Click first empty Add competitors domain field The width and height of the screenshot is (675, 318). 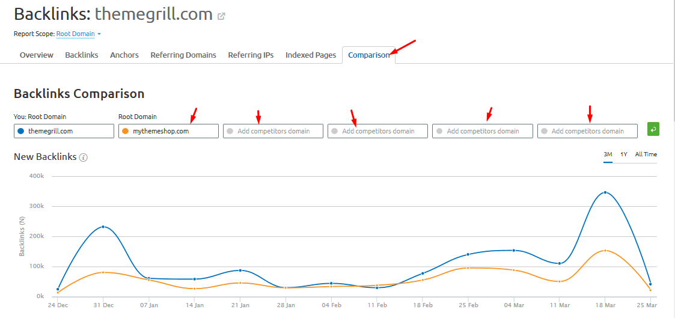pos(273,131)
